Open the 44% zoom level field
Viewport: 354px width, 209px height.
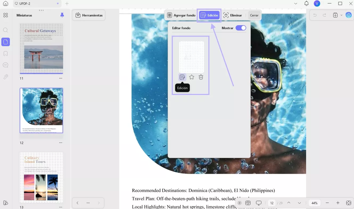pyautogui.click(x=315, y=203)
